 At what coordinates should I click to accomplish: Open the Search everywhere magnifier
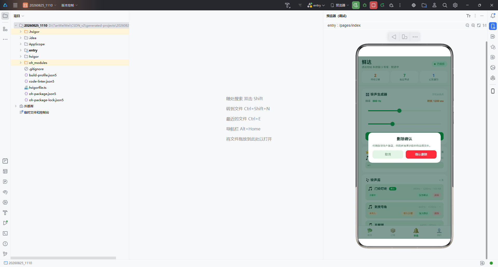[445, 5]
